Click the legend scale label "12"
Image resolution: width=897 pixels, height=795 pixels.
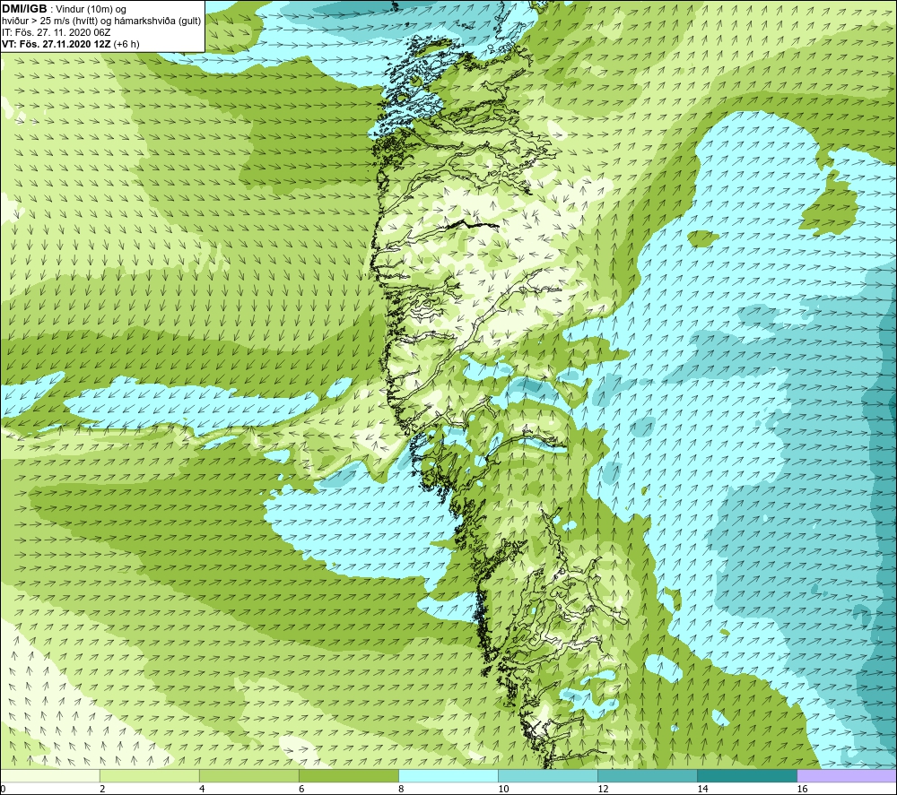coord(603,789)
